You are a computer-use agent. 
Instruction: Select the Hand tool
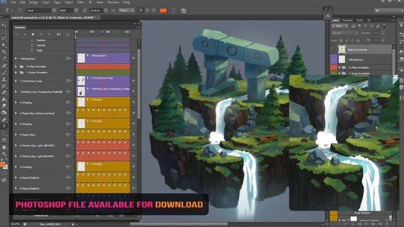[4, 147]
